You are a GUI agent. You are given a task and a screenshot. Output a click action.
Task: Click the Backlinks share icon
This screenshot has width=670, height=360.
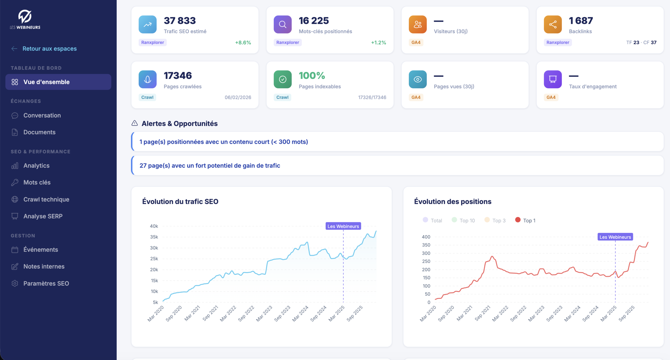click(553, 24)
